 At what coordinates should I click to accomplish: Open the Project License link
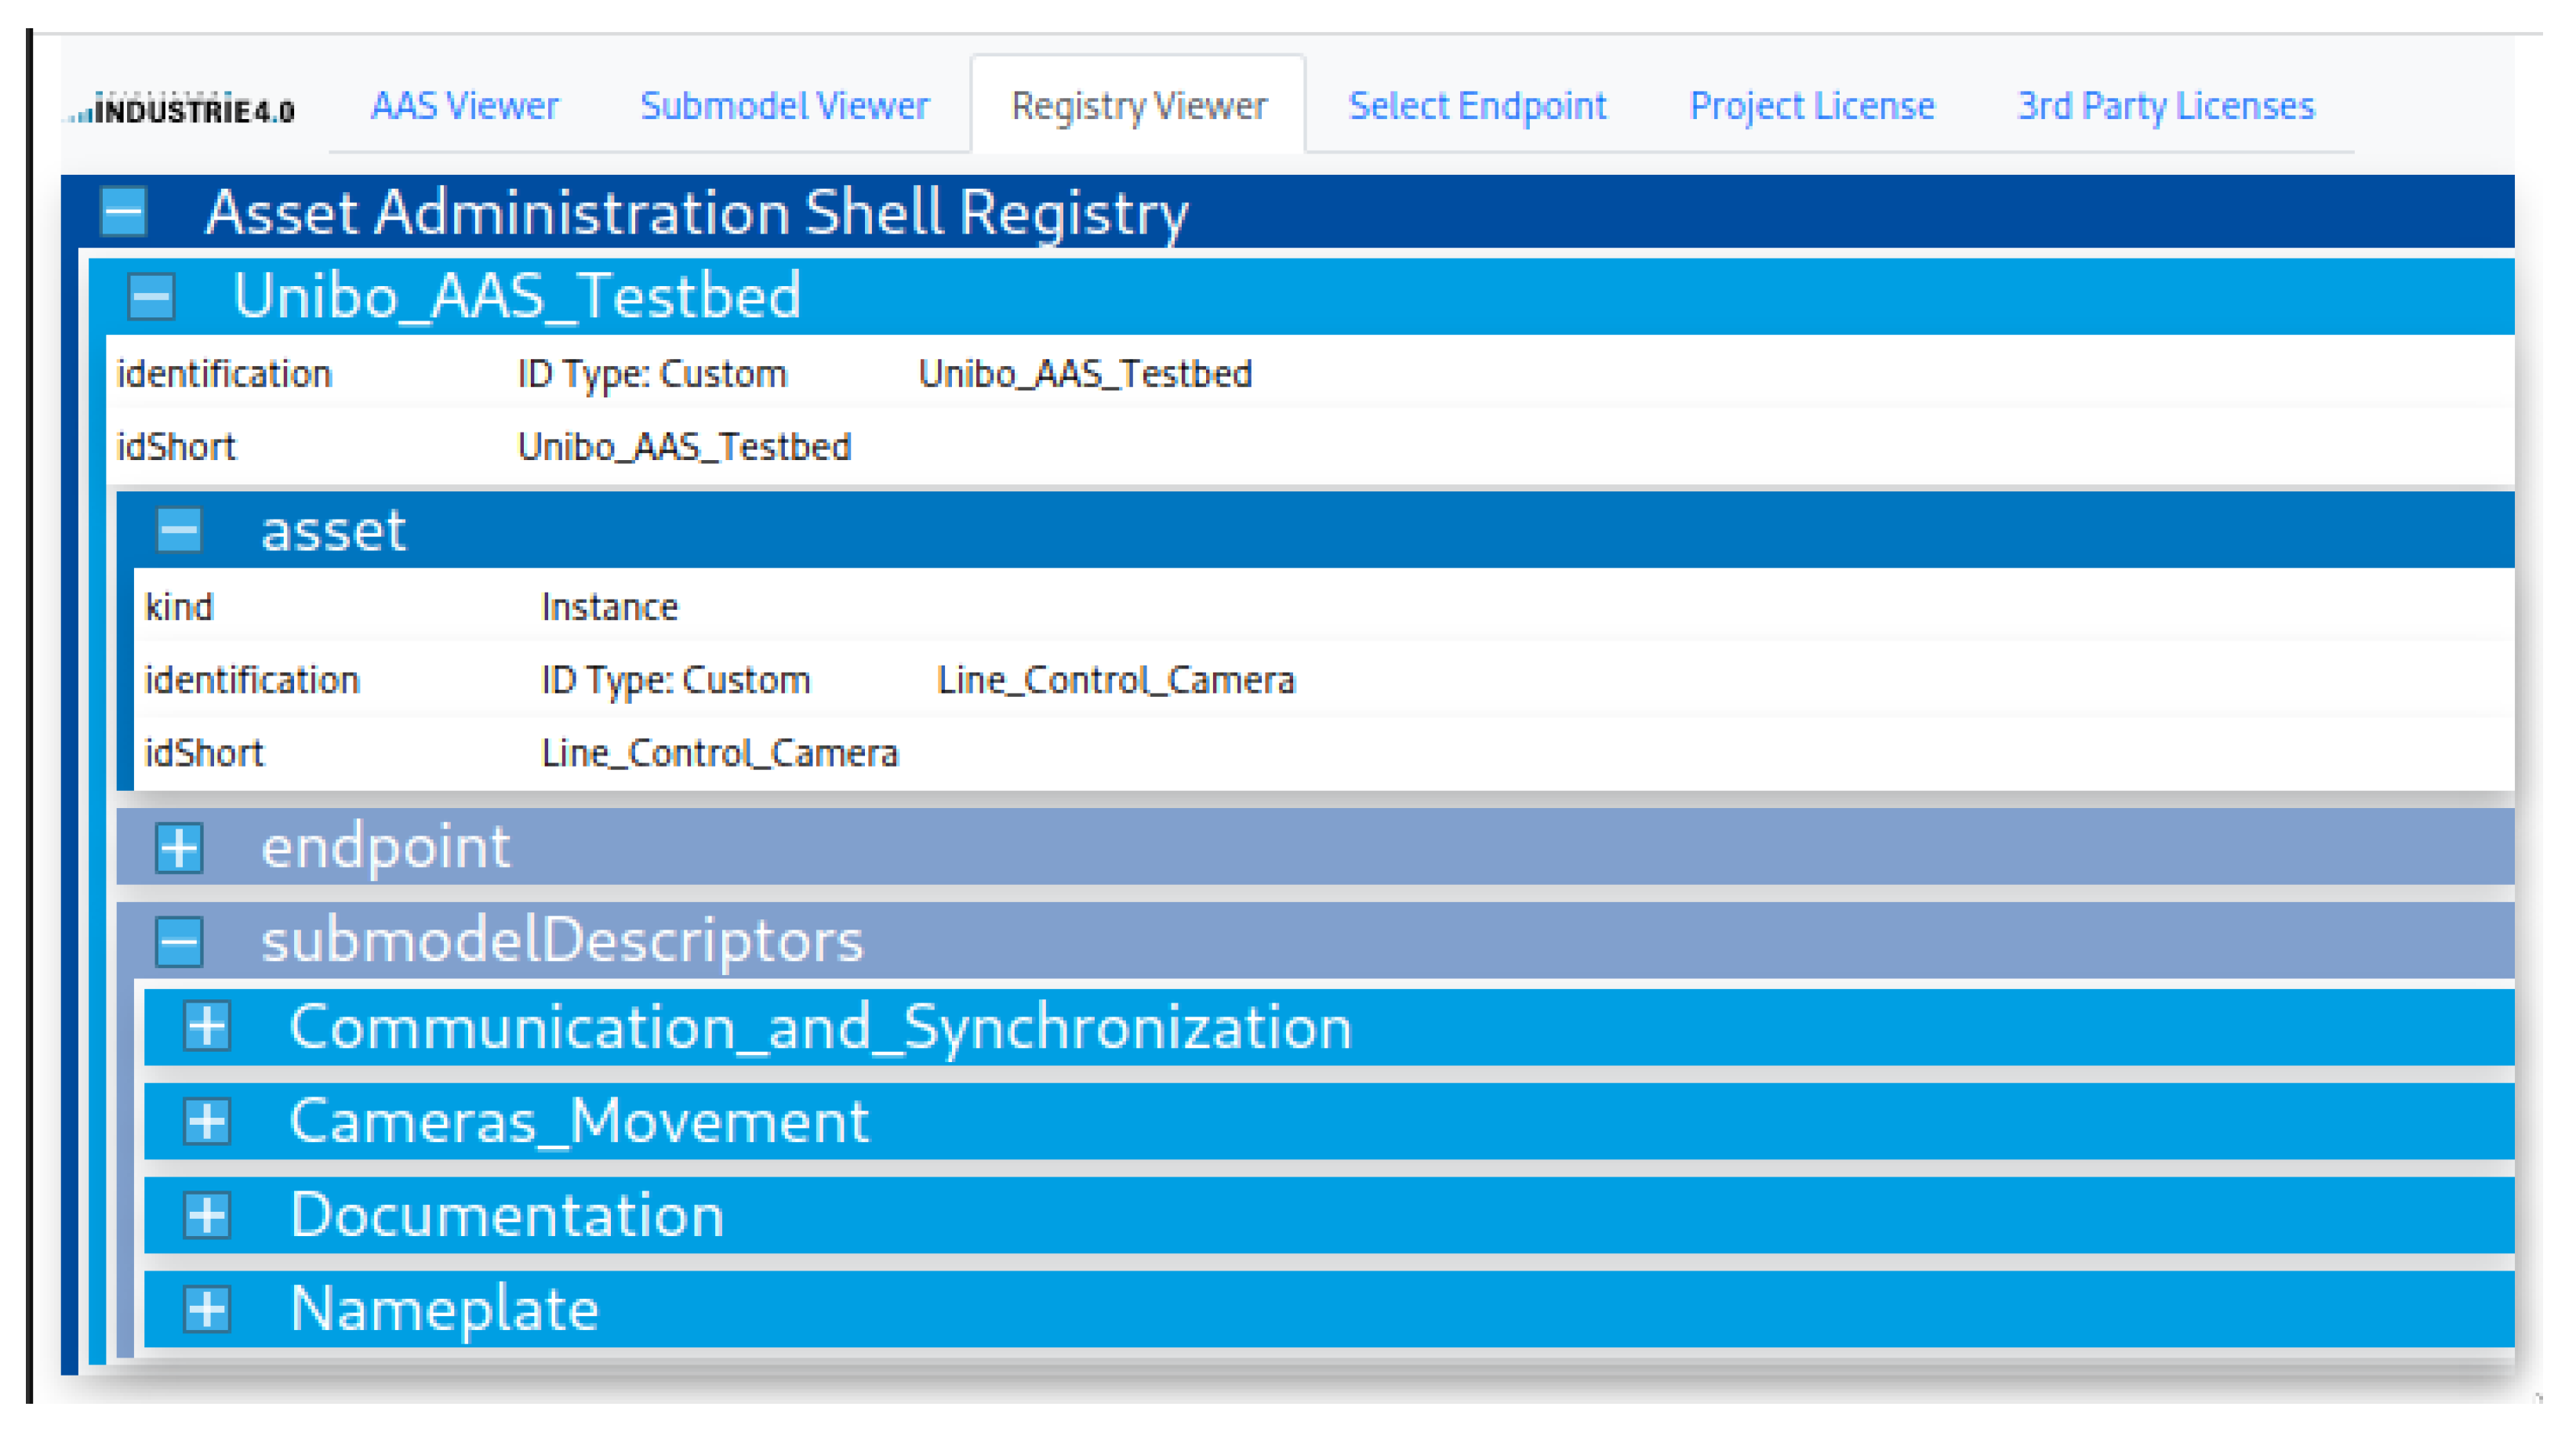[1811, 106]
